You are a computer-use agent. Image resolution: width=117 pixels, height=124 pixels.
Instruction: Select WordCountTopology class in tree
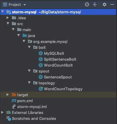tap(63, 89)
